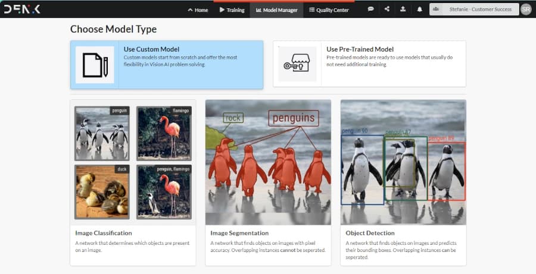The width and height of the screenshot is (536, 274).
Task: Click the custom model document-and-pen icon
Action: click(95, 65)
